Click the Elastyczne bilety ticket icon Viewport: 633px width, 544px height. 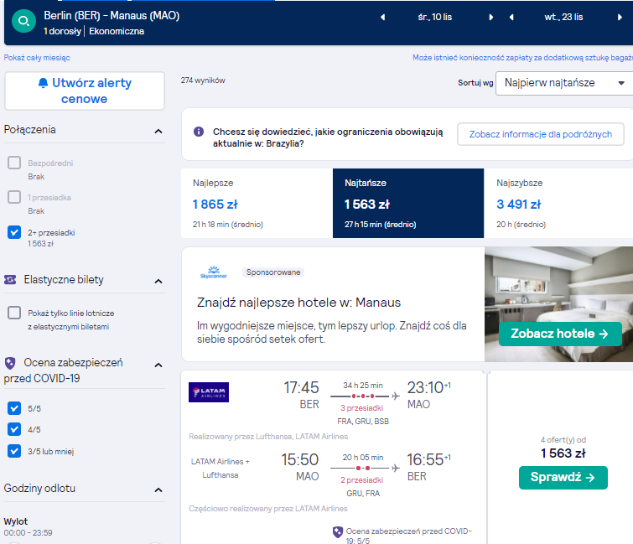coord(10,279)
